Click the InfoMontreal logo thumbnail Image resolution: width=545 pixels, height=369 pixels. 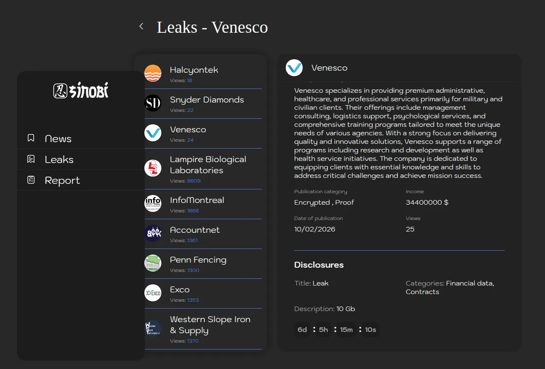pyautogui.click(x=153, y=203)
